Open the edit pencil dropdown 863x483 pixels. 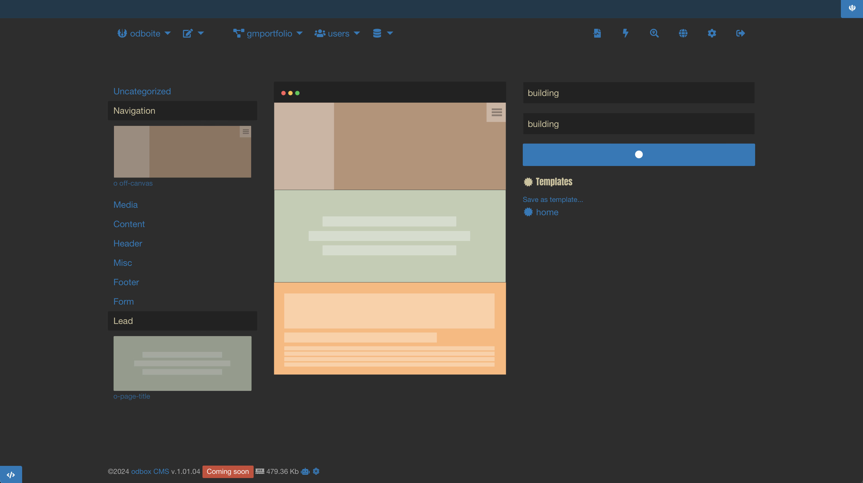[x=193, y=33]
